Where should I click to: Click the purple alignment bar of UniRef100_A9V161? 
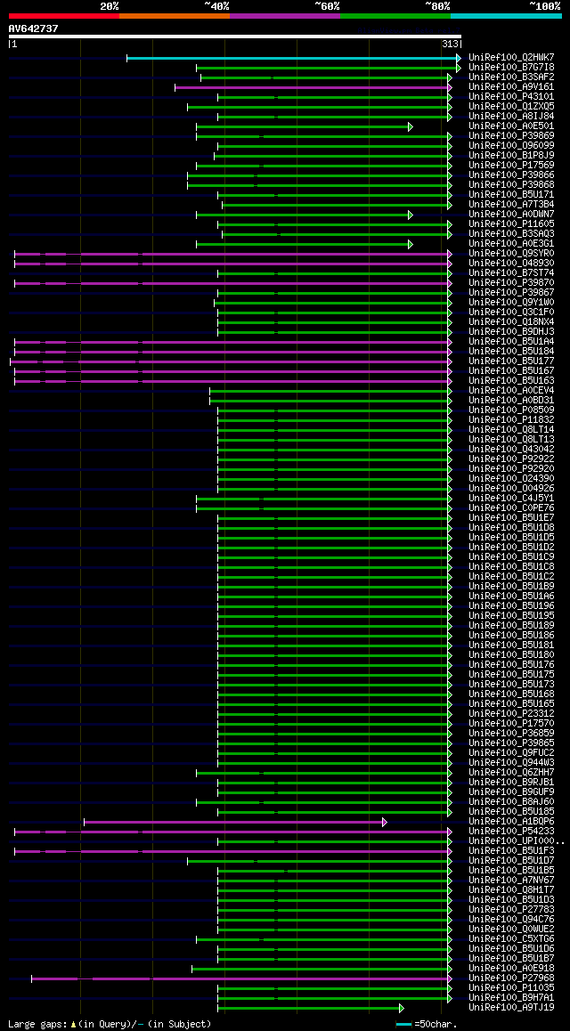click(313, 86)
